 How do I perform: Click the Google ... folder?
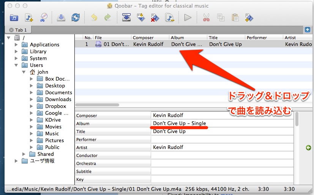[x=57, y=113]
